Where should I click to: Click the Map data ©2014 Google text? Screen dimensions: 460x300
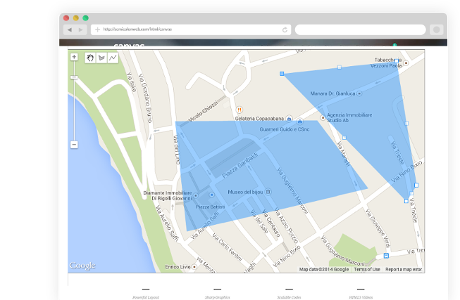(x=324, y=269)
